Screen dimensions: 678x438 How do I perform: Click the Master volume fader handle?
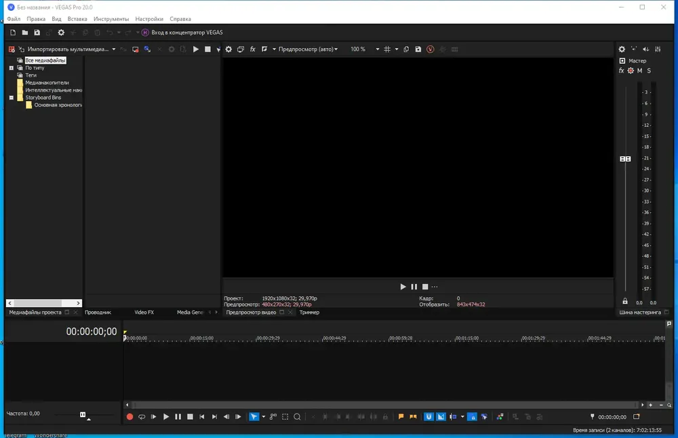pos(625,159)
